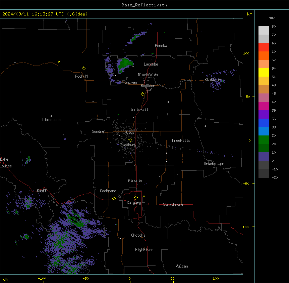Select the RedDeer city label
Viewport: 289px width, 283px height.
148,86
